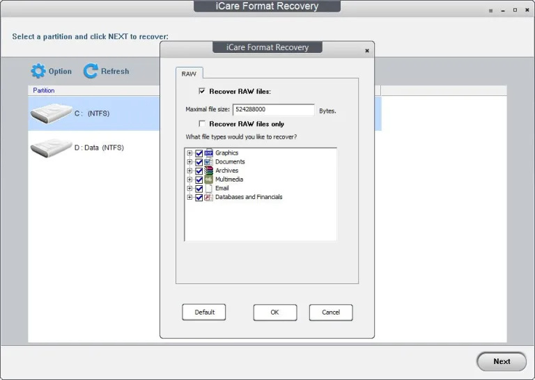Viewport: 535px width, 380px height.
Task: Uncheck the Archives checkbox
Action: coord(199,171)
